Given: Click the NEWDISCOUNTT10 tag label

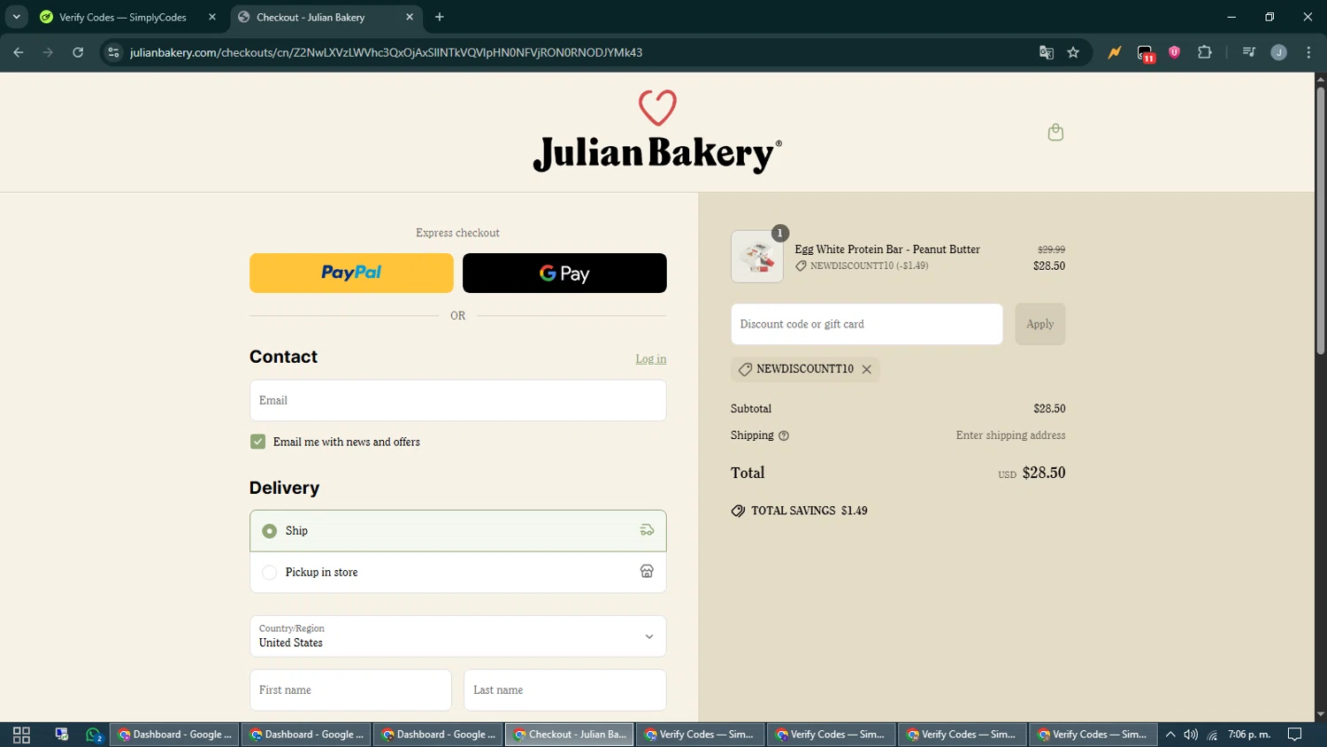Looking at the screenshot, I should pyautogui.click(x=804, y=369).
